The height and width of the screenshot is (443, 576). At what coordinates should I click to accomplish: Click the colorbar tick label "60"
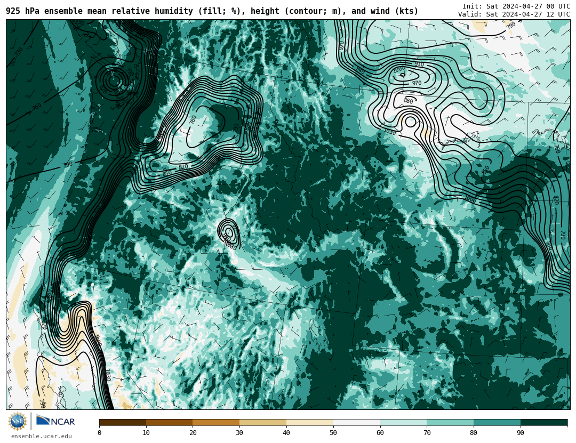(380, 433)
